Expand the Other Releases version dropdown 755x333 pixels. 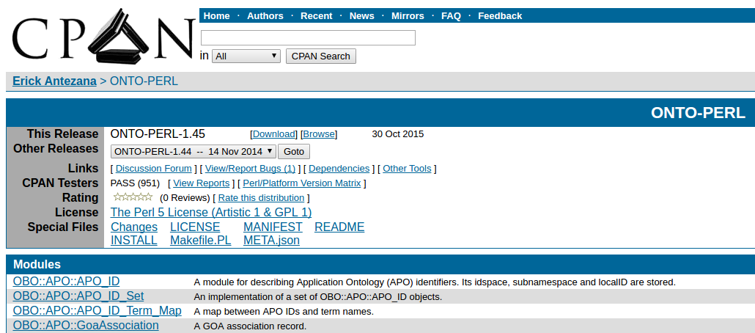(193, 151)
